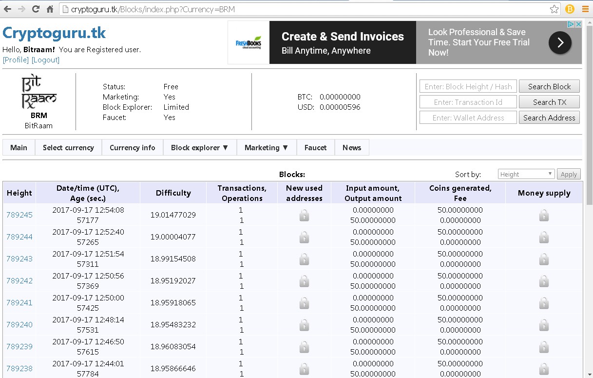Open block 789245 details

pos(19,215)
